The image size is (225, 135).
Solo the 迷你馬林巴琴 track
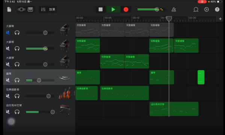(17, 112)
